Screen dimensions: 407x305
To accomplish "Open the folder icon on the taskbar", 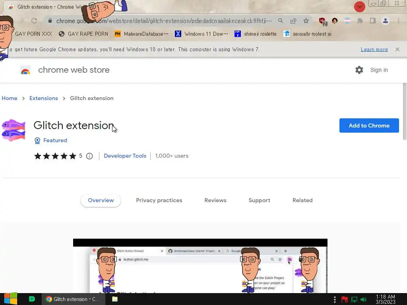I will 115,299.
